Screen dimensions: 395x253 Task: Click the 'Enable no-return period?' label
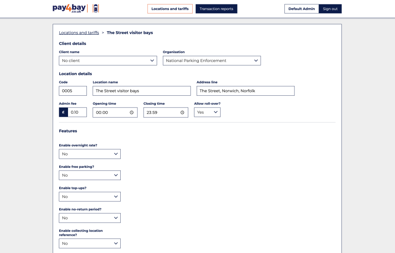point(80,210)
